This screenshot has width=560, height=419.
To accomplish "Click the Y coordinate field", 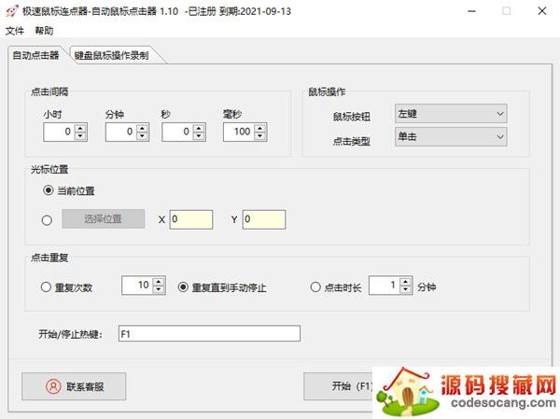I will (x=264, y=219).
